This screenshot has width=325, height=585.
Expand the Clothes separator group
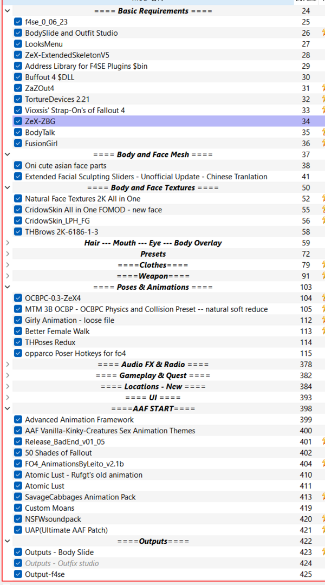click(x=7, y=265)
